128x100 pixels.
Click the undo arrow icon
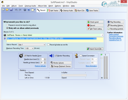point(16,10)
